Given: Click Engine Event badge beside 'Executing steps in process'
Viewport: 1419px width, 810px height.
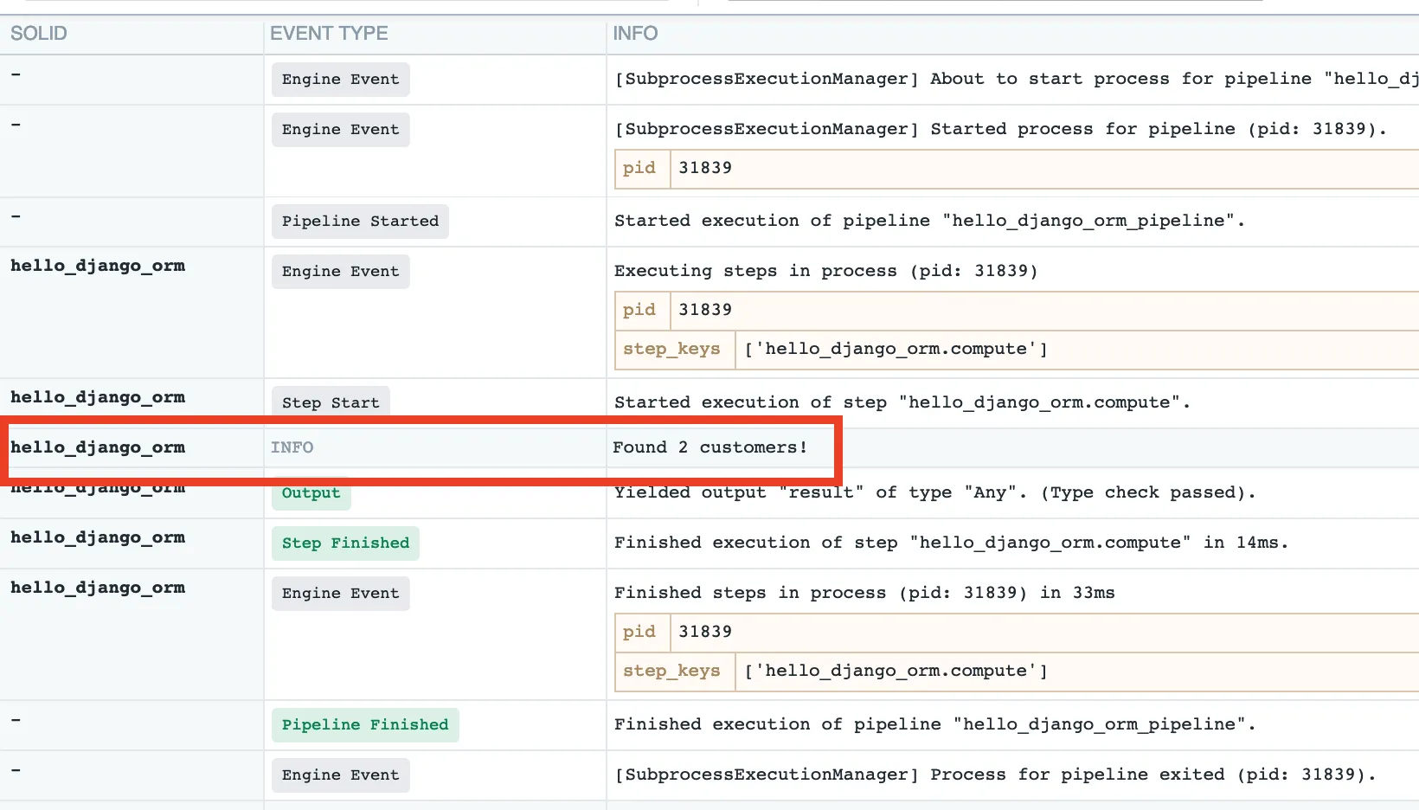Looking at the screenshot, I should 340,272.
